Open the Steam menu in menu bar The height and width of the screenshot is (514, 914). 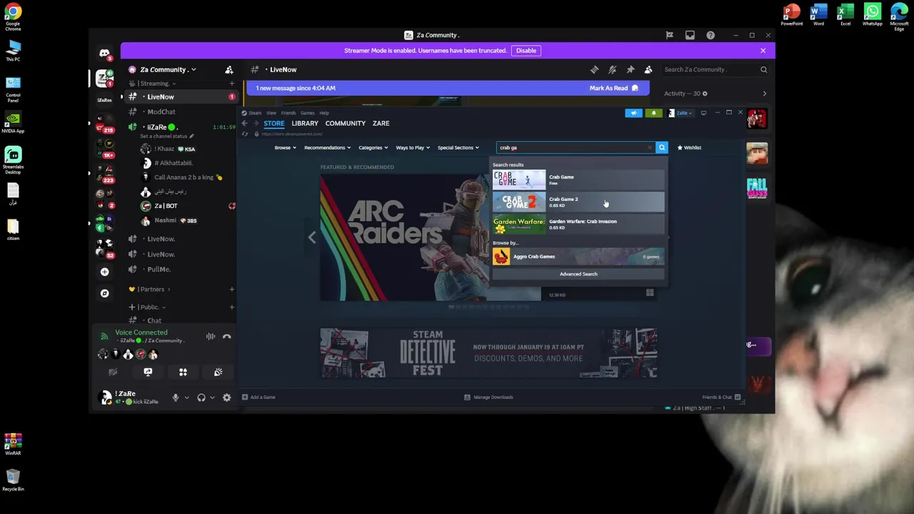point(255,113)
